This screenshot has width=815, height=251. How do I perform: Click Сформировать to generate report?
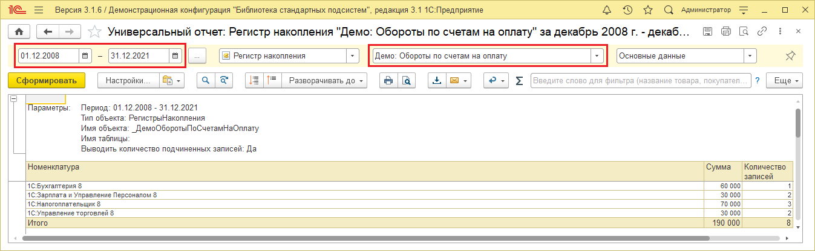pyautogui.click(x=47, y=80)
